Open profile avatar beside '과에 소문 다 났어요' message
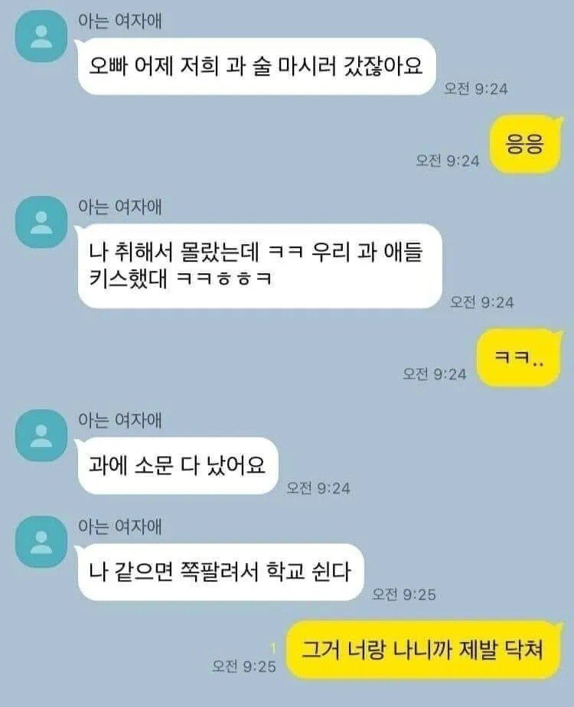This screenshot has width=574, height=707. pyautogui.click(x=41, y=435)
